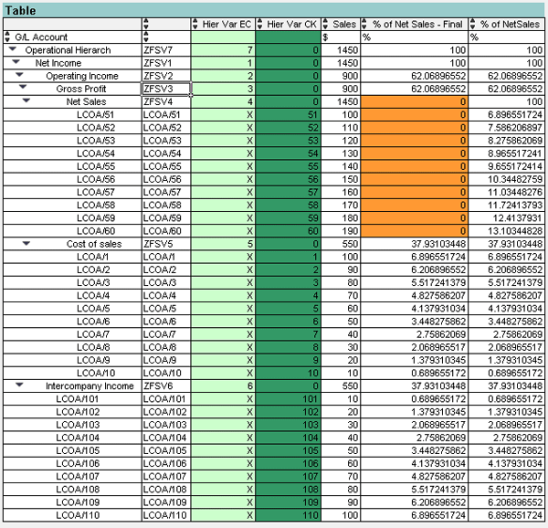Collapse the Cost of sales node
This screenshot has height=528, width=548.
26,244
